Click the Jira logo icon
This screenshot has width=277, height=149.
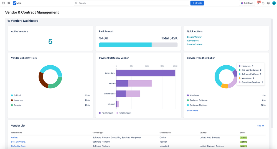point(14,3)
